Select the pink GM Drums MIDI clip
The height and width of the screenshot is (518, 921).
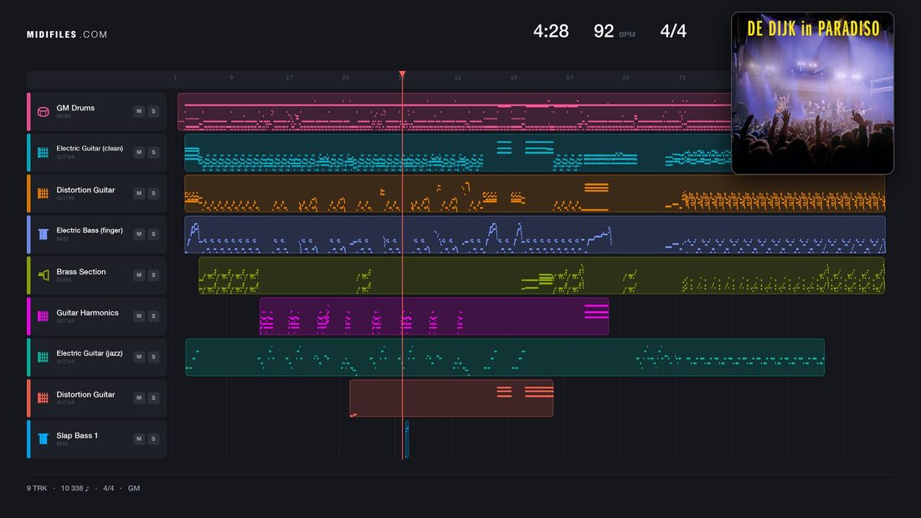[454, 111]
